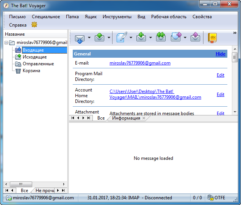
Task: Open the Папка menu
Action: click(72, 17)
